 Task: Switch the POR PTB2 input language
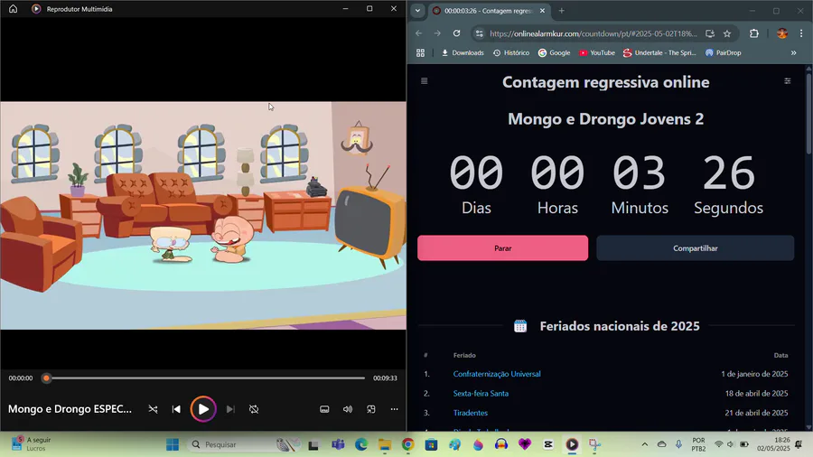point(698,444)
